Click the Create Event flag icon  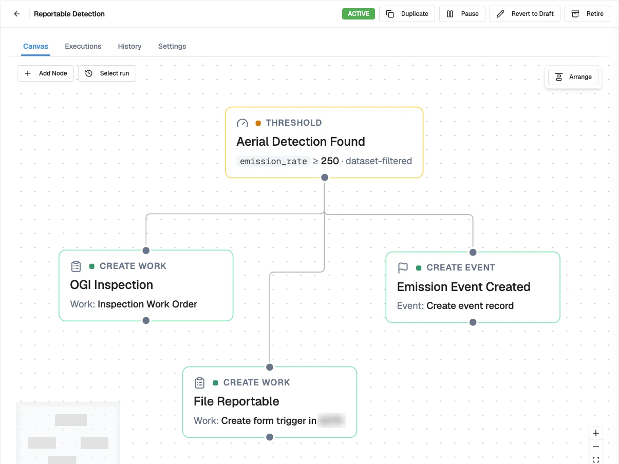click(403, 268)
